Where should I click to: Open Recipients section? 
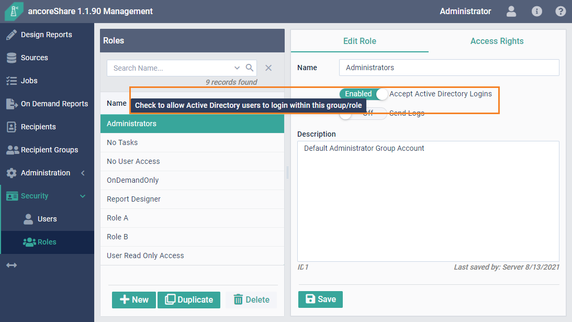click(47, 127)
